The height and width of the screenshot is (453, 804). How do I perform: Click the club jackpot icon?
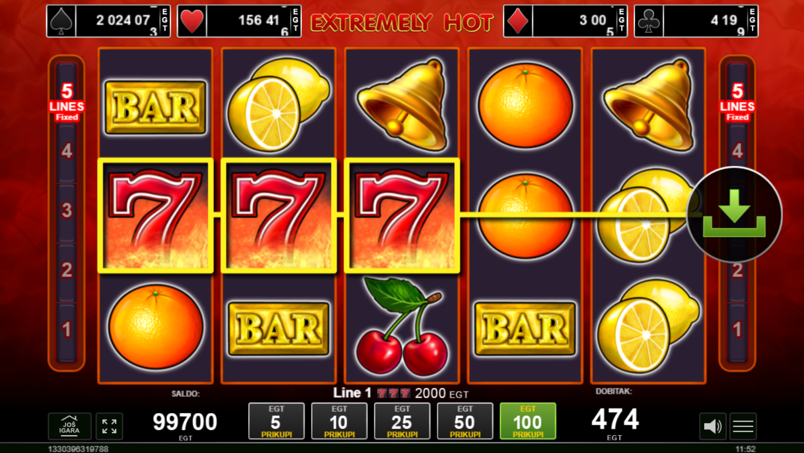[x=649, y=21]
